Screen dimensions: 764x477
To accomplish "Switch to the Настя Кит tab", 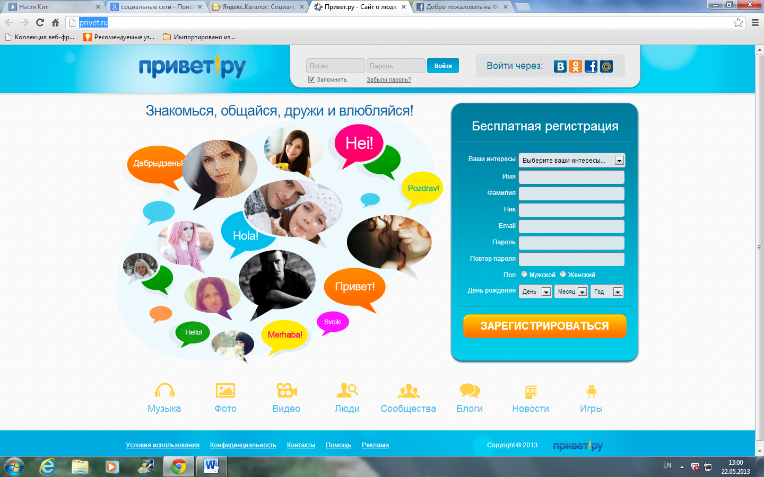I will click(x=53, y=7).
